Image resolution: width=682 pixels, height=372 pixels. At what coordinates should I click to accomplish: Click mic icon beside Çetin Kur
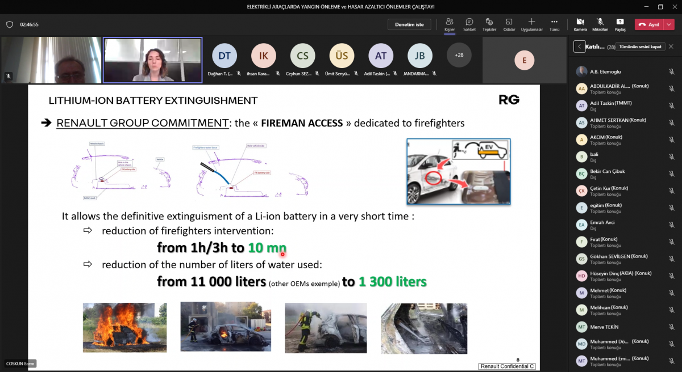tap(671, 191)
